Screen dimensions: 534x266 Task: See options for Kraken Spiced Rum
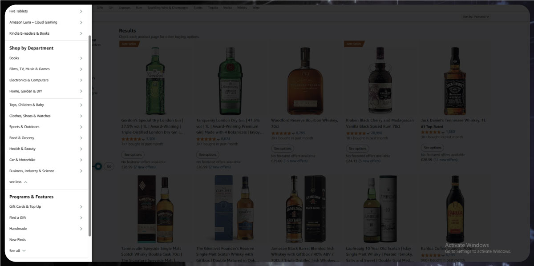coord(357,149)
